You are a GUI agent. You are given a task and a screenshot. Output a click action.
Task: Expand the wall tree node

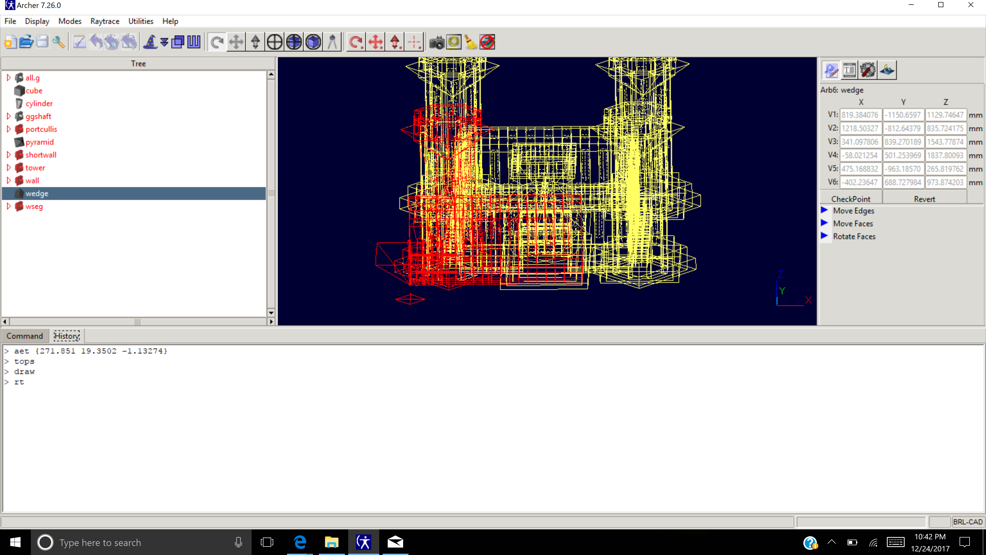point(9,180)
